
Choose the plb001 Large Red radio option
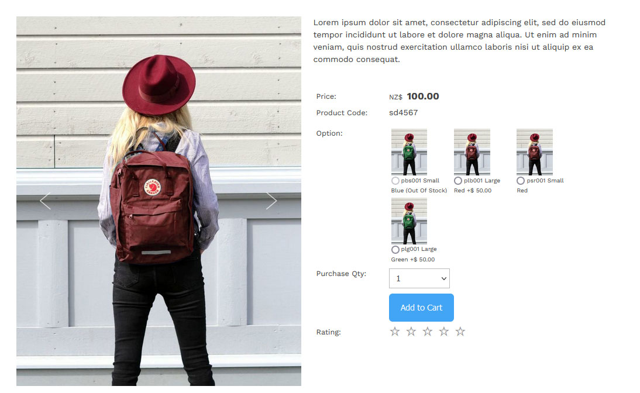(x=458, y=181)
